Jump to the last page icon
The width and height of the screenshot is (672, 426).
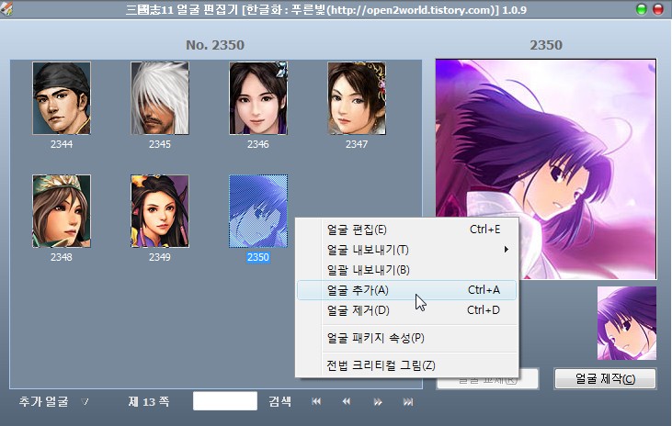[408, 401]
